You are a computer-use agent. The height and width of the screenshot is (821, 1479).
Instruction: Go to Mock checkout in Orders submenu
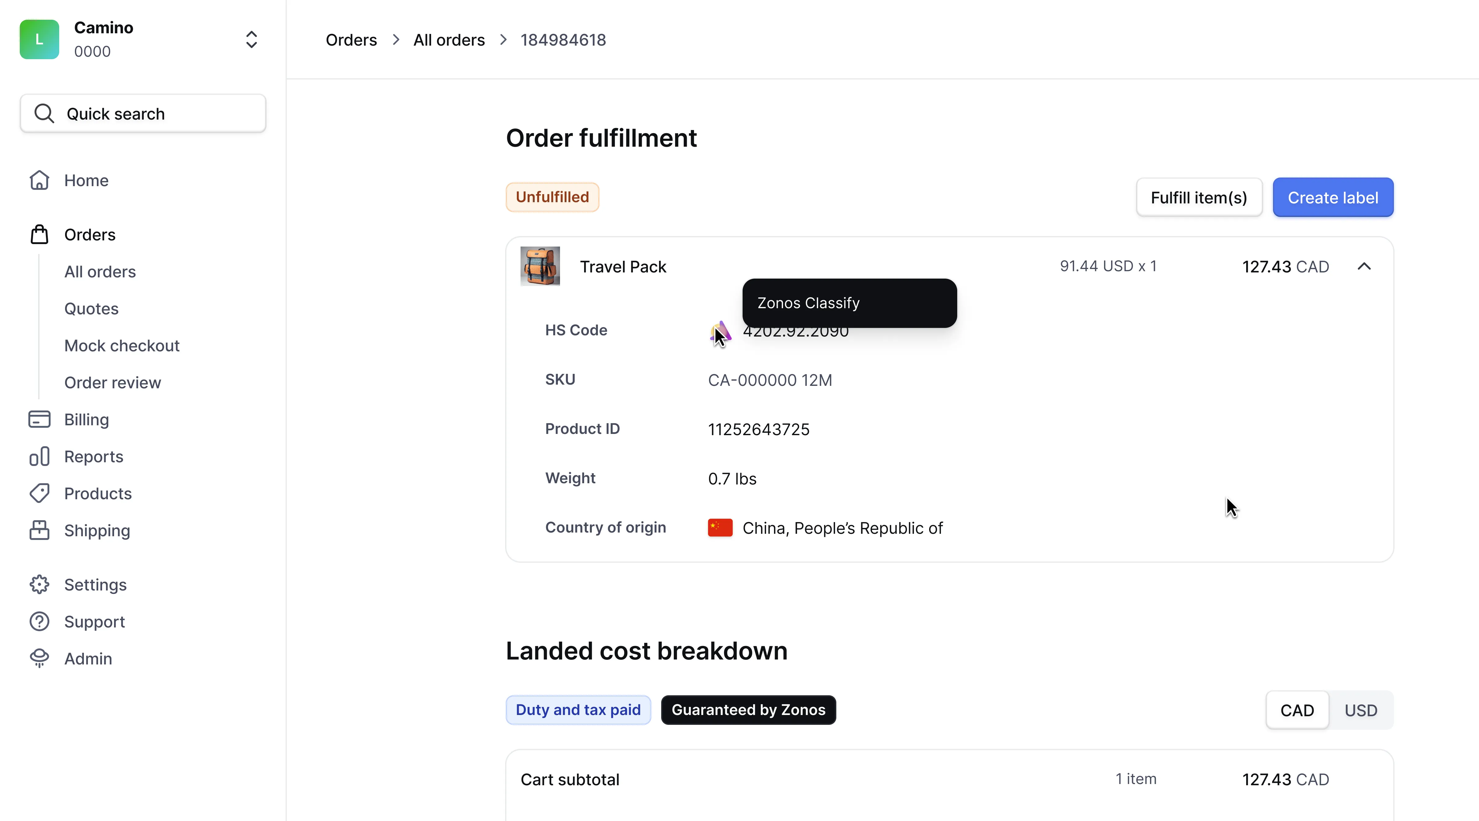(122, 345)
